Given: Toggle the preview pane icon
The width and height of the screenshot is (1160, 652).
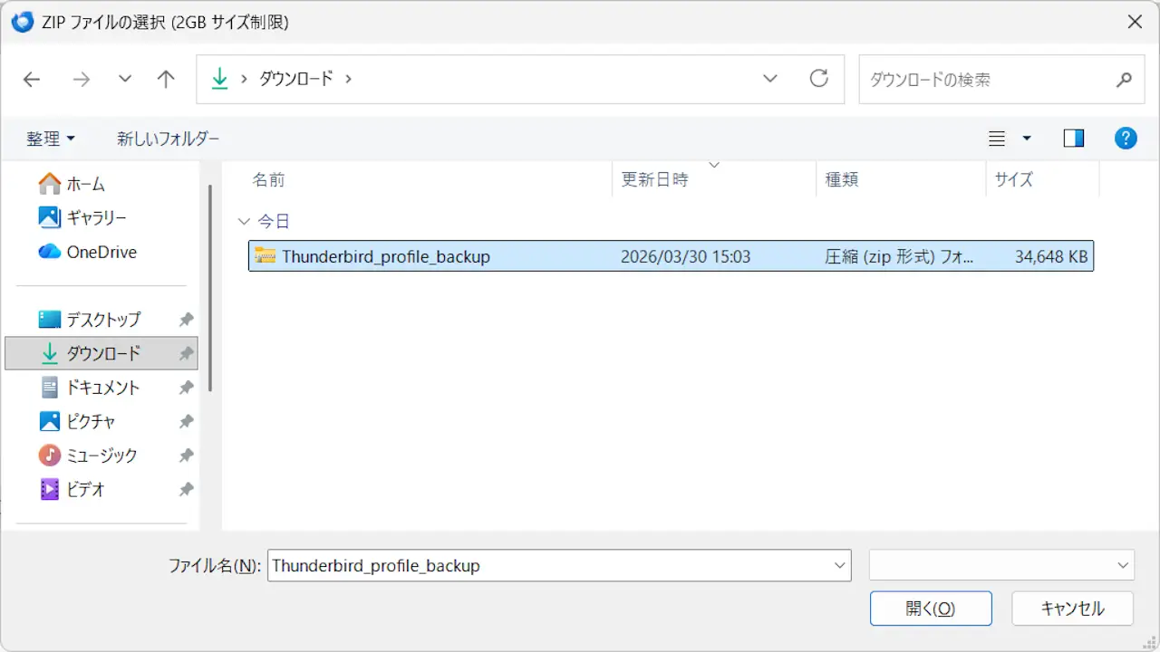Looking at the screenshot, I should click(x=1074, y=139).
